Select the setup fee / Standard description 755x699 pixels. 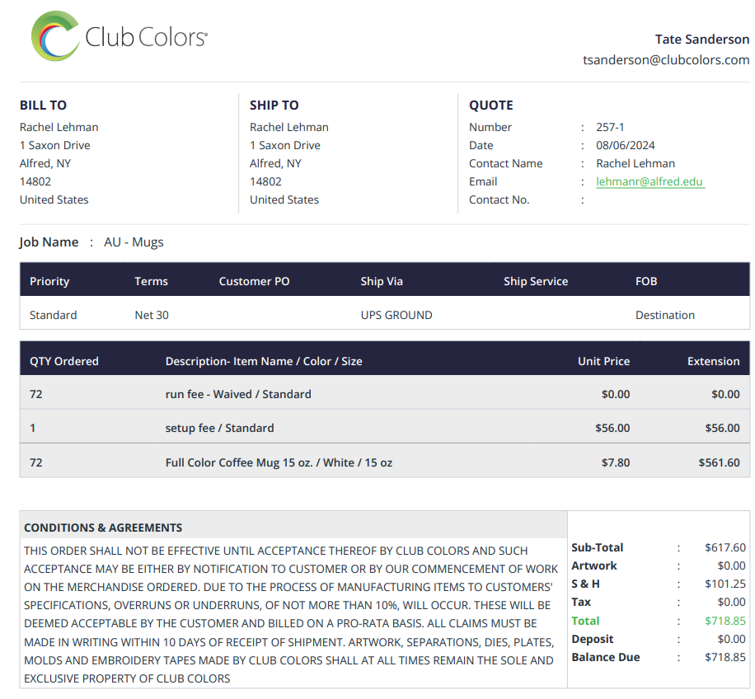point(219,428)
